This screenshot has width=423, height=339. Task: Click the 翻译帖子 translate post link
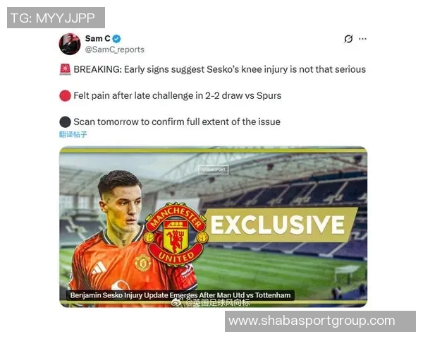click(x=73, y=134)
